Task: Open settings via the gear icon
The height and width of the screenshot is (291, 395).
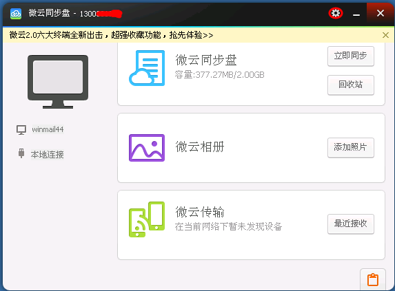Action: 336,13
